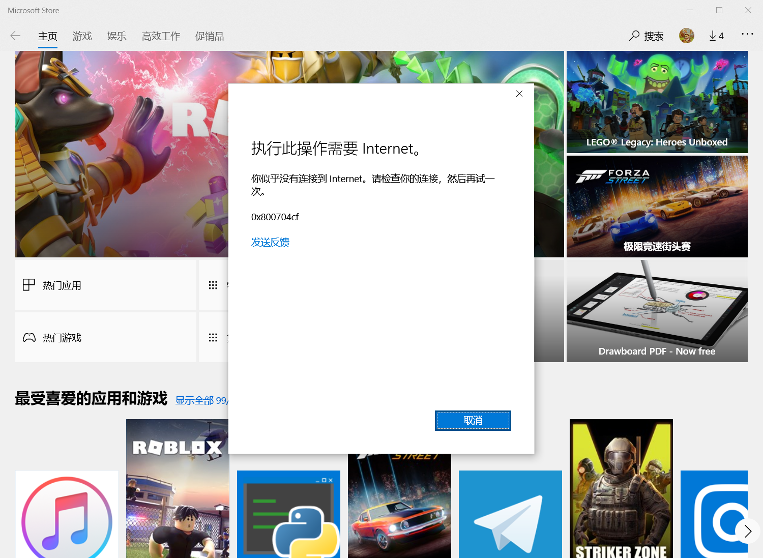Open downloads and updates indicator

tap(716, 36)
